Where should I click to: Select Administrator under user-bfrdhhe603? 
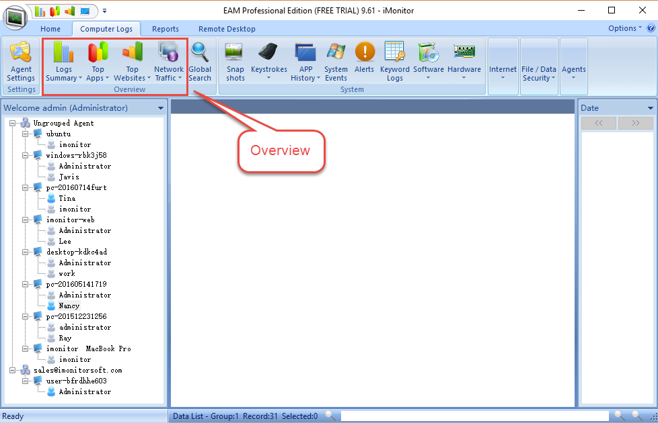pyautogui.click(x=85, y=392)
